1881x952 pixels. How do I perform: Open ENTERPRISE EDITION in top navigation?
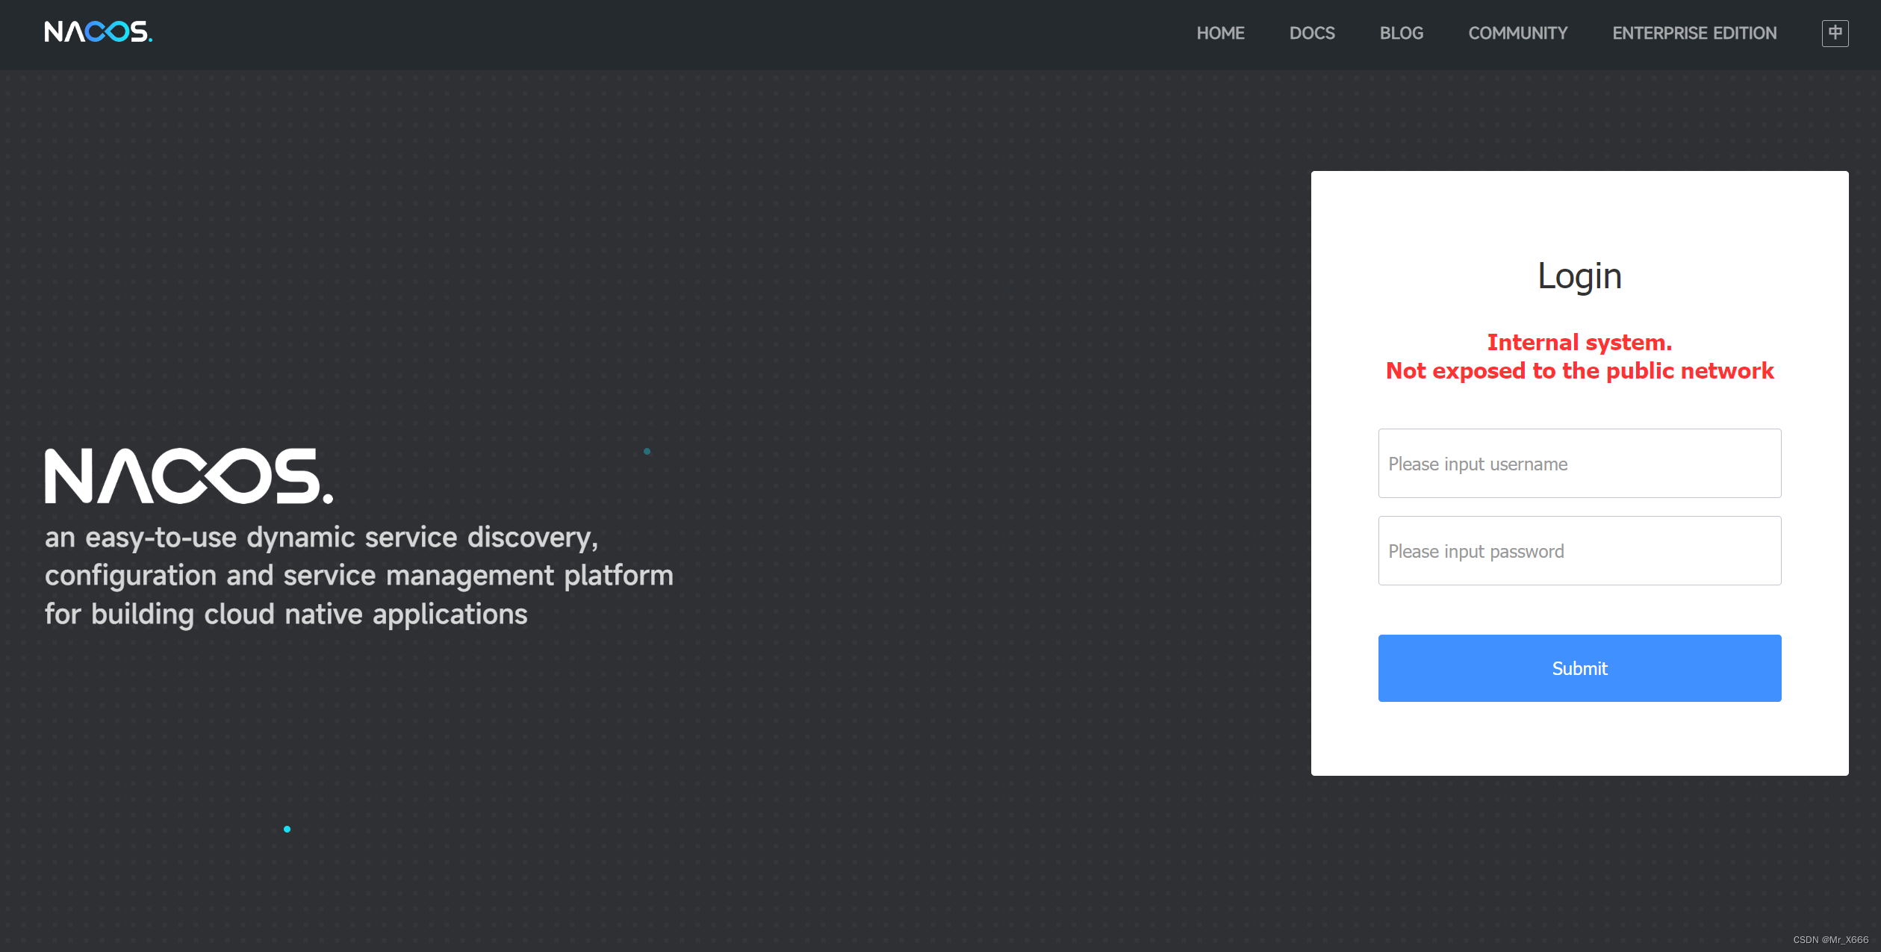pos(1694,33)
